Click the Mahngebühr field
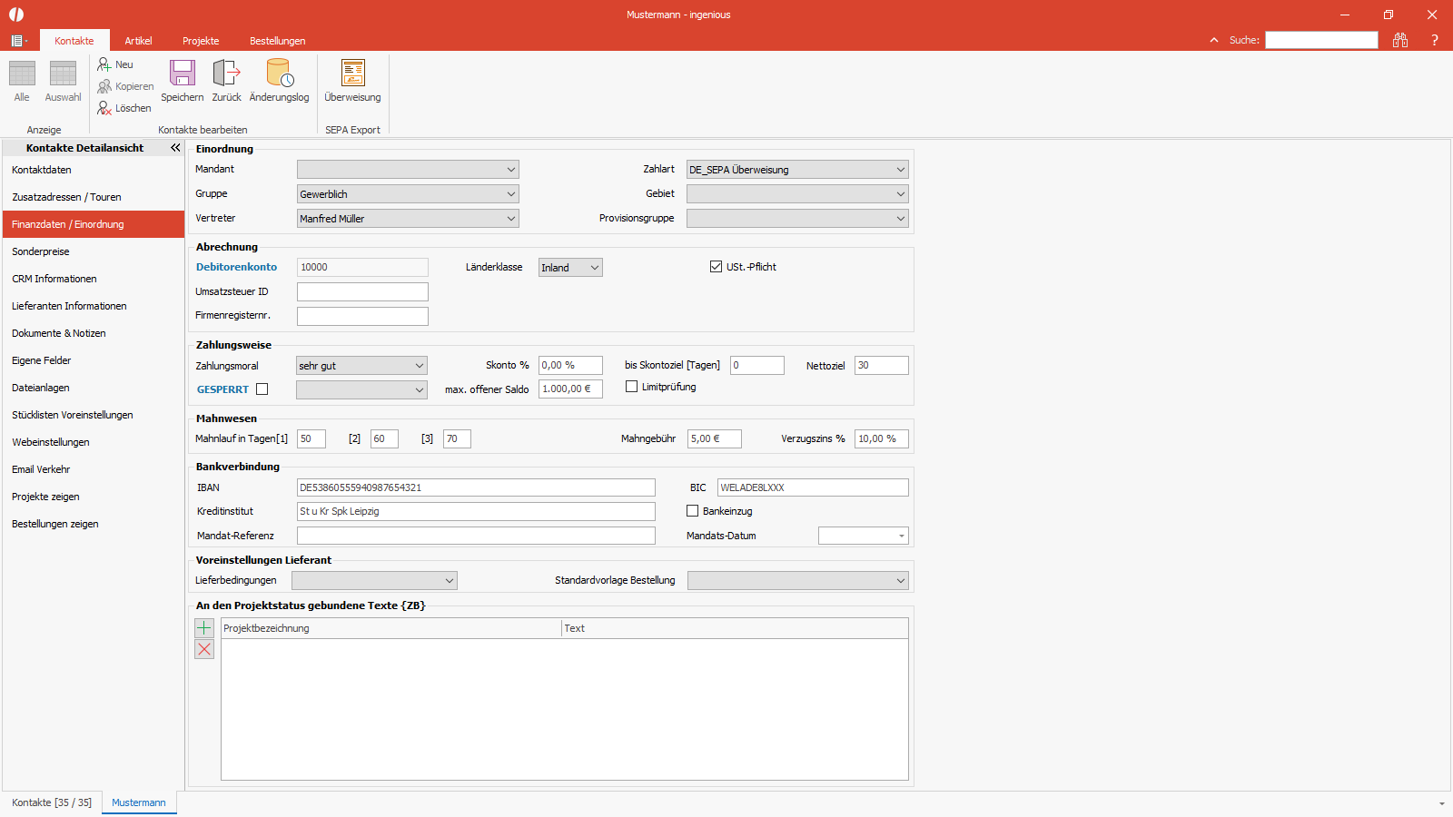The width and height of the screenshot is (1453, 817). click(x=715, y=438)
